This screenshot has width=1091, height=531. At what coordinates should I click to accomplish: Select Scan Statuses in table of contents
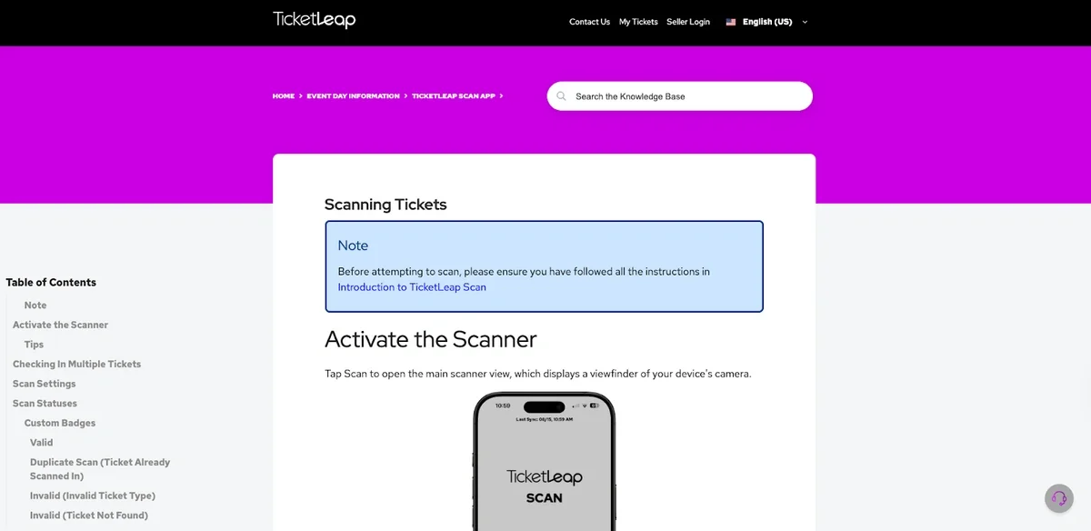(x=45, y=404)
